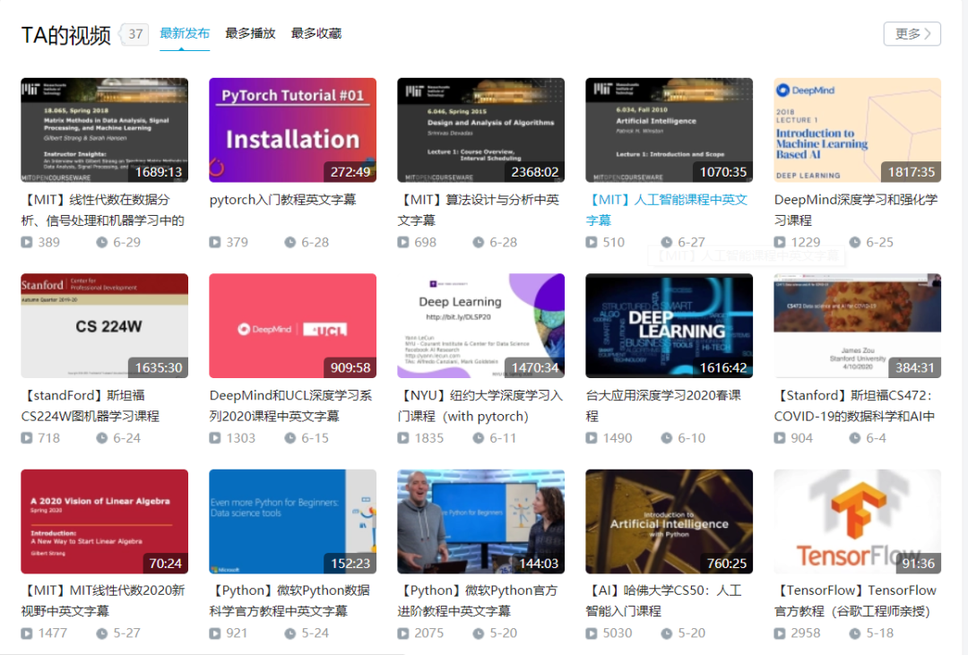Click clock icon under pytorch入门教程英文字幕
The image size is (968, 655).
[290, 242]
